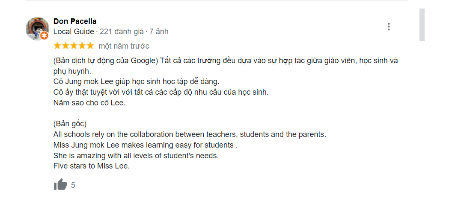Click the line "Cô Jung mok Lee giúp học sinh"
This screenshot has width=449, height=212.
(136, 81)
